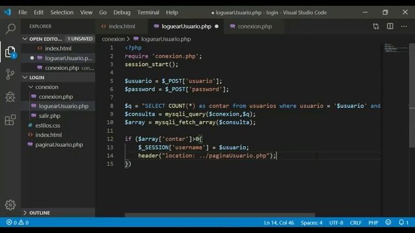Click the Split Editor icon
The width and height of the screenshot is (415, 233).
click(x=390, y=26)
